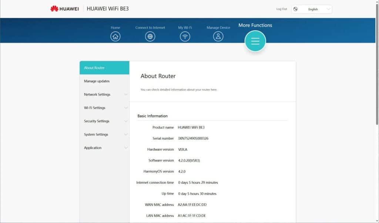Click the My Wi-Fi label
379x223 pixels.
pyautogui.click(x=185, y=27)
